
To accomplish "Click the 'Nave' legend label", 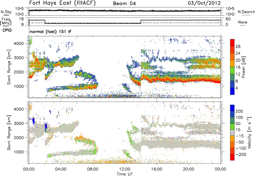I will [243, 22].
